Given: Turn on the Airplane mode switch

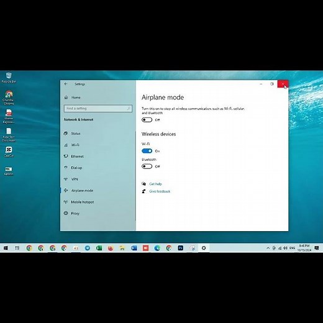Looking at the screenshot, I should 147,120.
